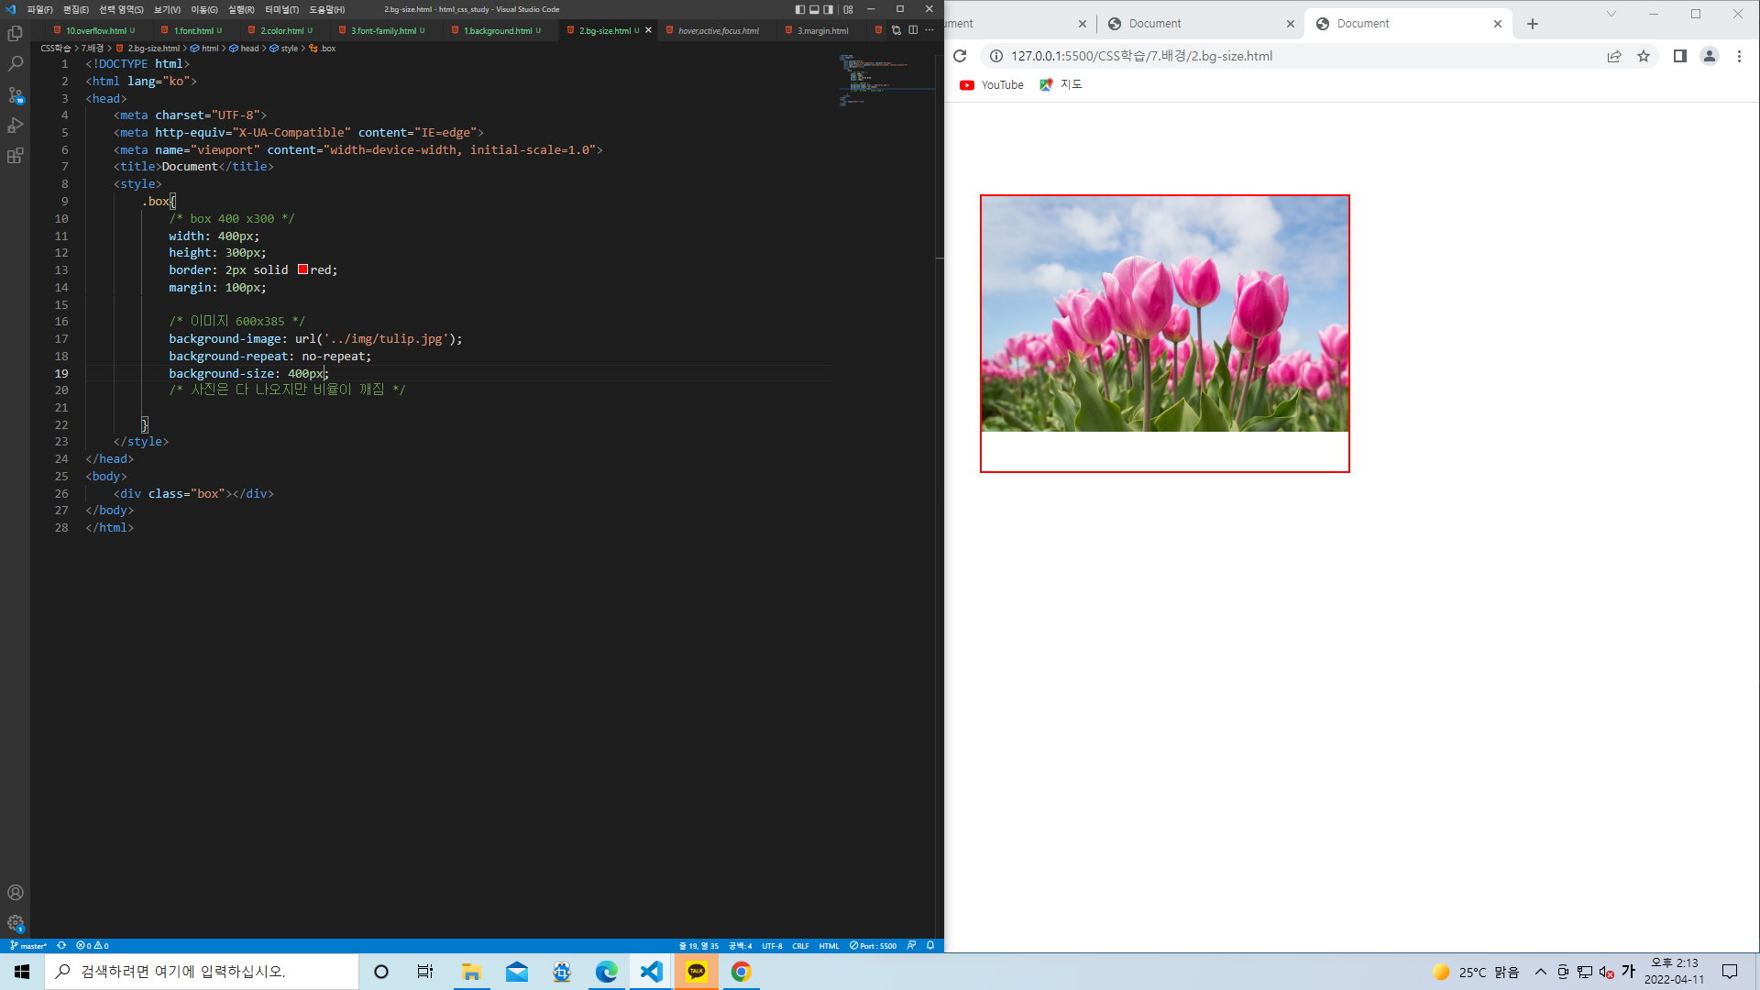Click the line 19 column 35 cursor position indicator
Viewport: 1760px width, 990px height.
pos(698,946)
